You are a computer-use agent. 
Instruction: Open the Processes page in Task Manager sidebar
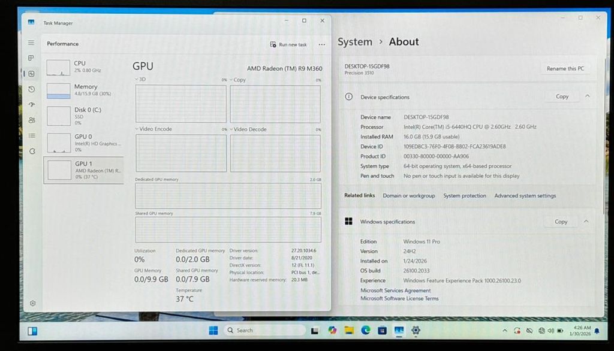point(31,58)
